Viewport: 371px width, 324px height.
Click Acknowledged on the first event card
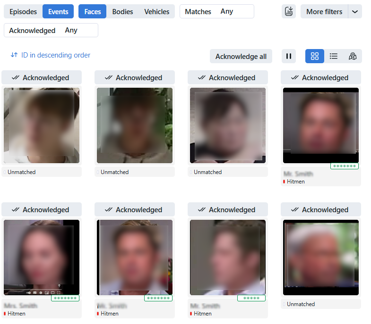42,78
